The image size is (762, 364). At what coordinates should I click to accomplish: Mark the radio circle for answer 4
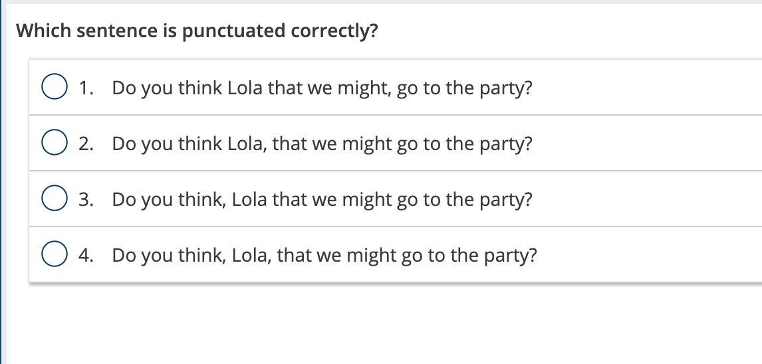(x=54, y=255)
